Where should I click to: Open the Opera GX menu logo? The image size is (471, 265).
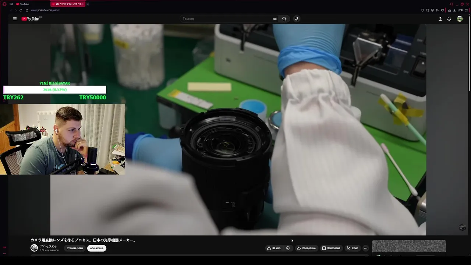[x=4, y=4]
